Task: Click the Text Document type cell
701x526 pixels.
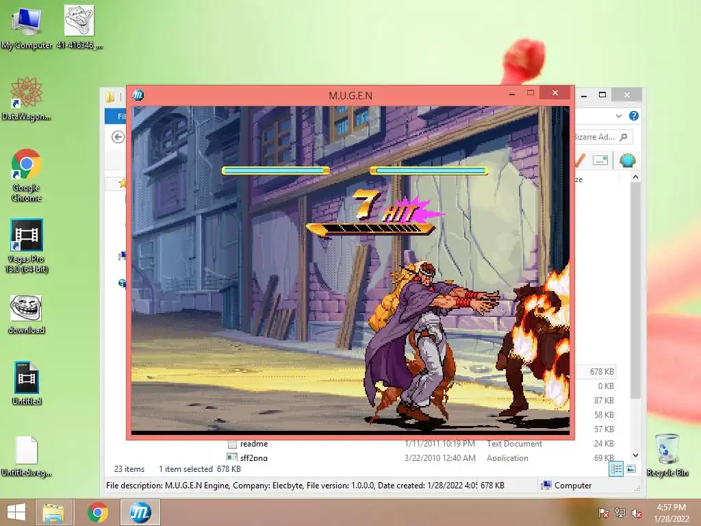Action: 514,444
